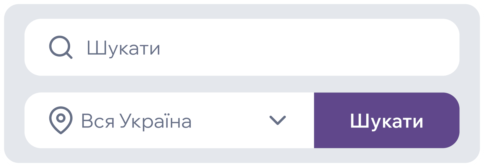Viewport: 484px width, 167px height.
Task: Click the pin icon to choose a region
Action: [x=60, y=120]
